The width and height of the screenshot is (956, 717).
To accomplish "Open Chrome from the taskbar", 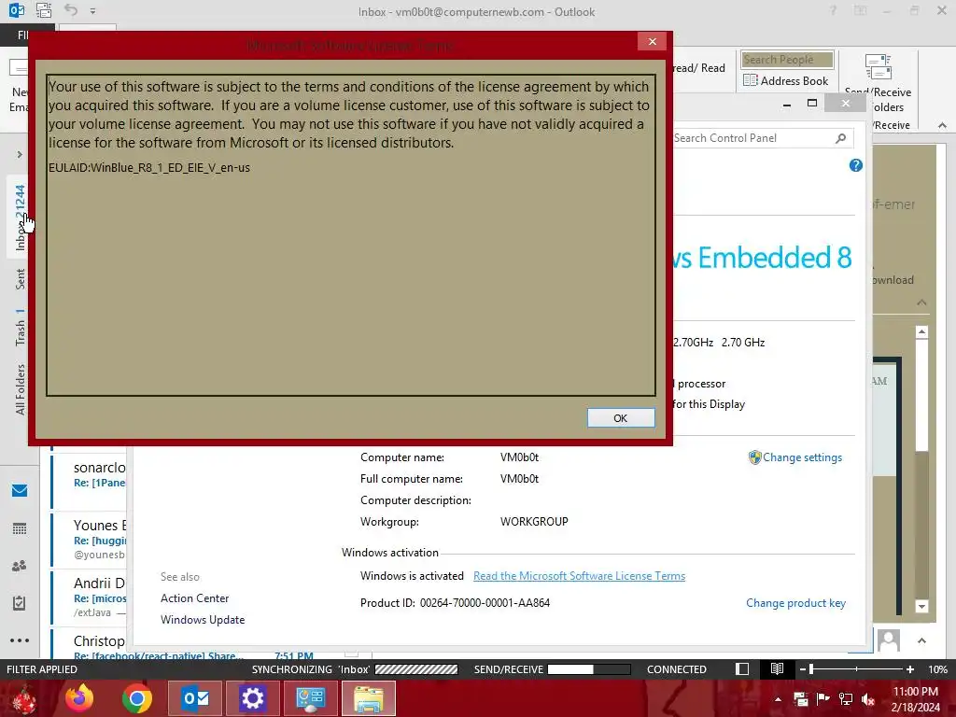I will coord(137,698).
